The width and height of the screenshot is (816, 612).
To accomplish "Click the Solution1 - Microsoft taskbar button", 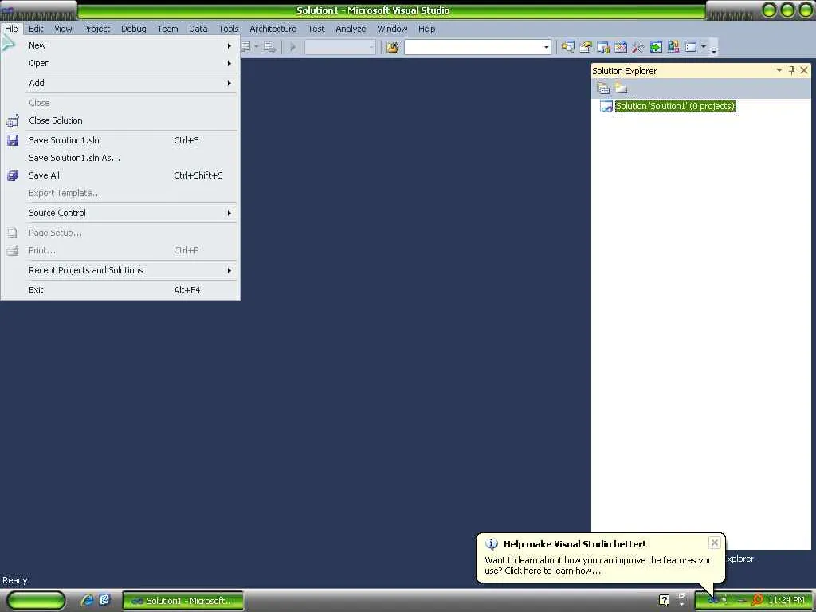I will [183, 601].
